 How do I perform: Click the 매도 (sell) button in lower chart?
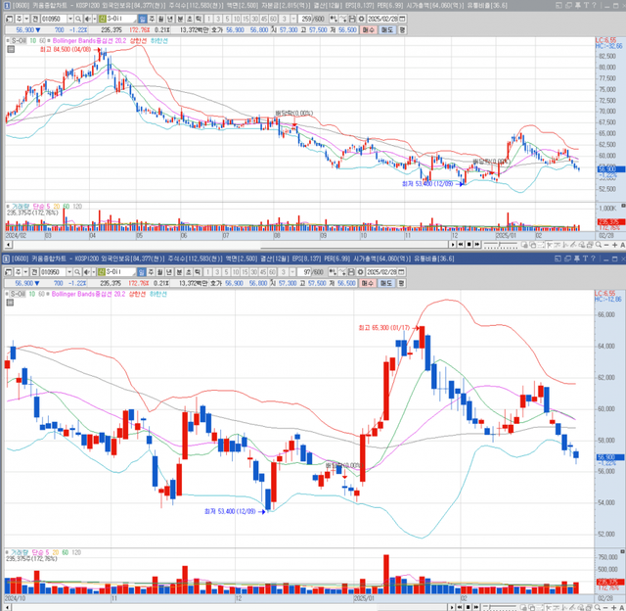pos(387,281)
